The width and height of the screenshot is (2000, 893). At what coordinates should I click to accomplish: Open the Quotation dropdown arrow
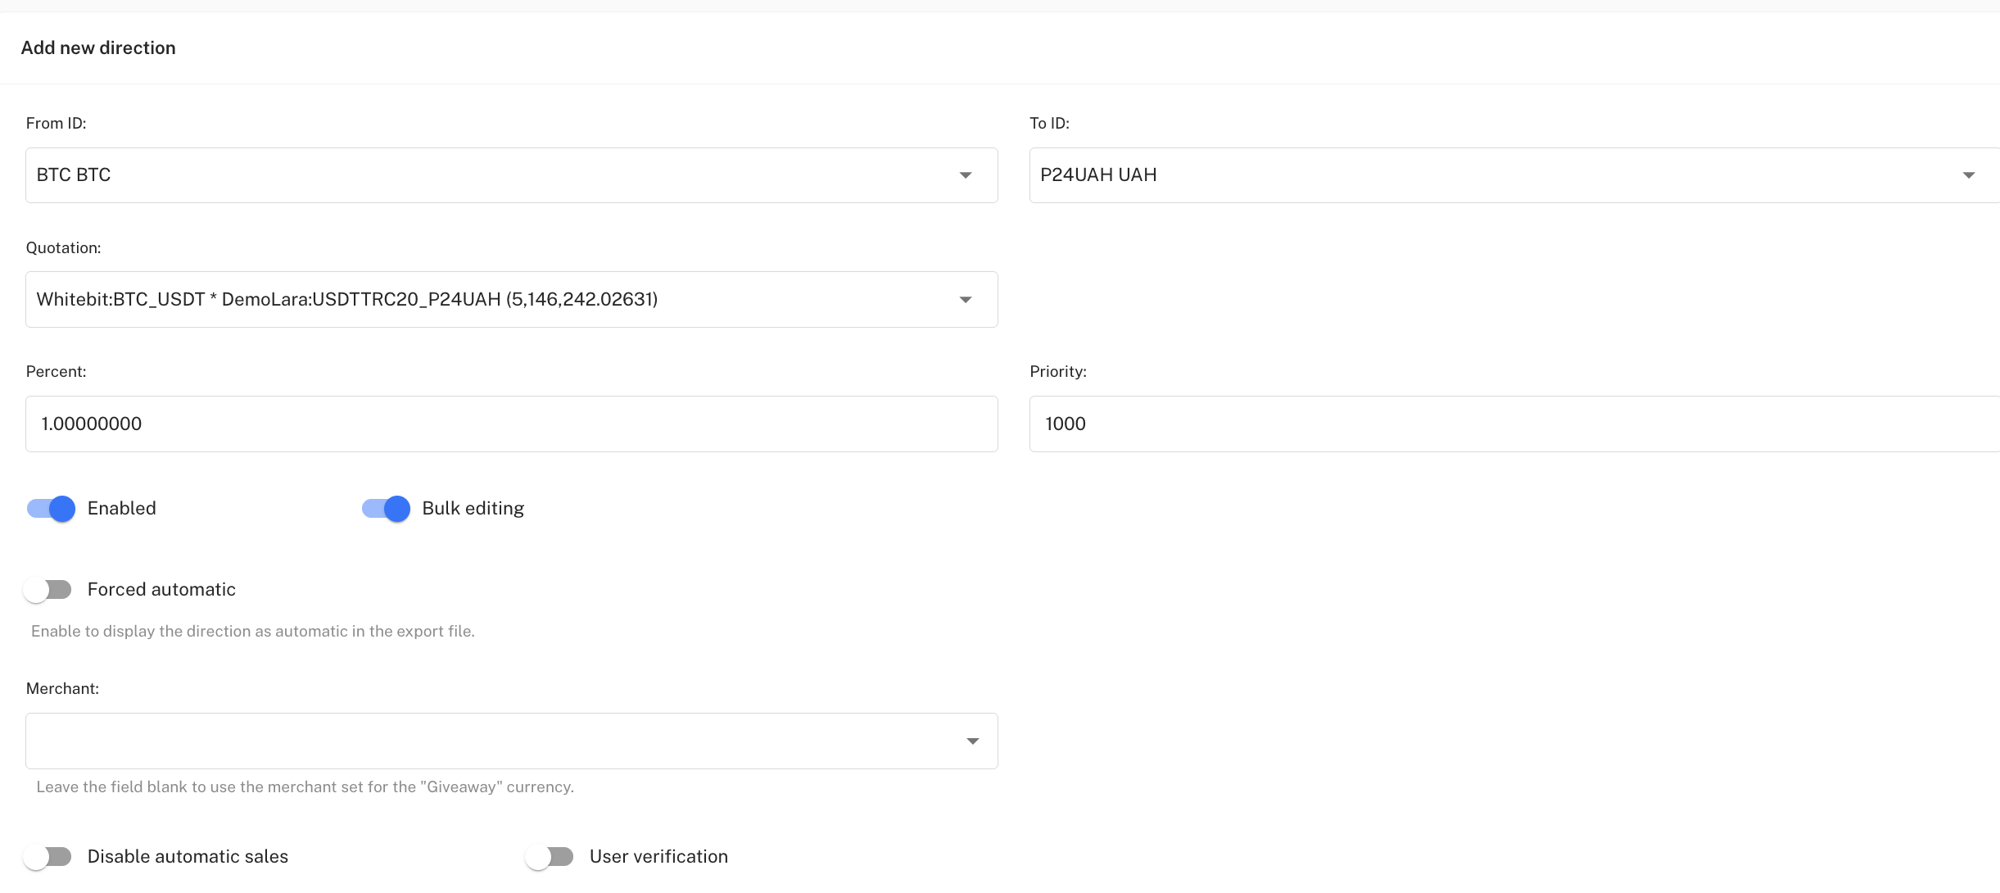(966, 300)
